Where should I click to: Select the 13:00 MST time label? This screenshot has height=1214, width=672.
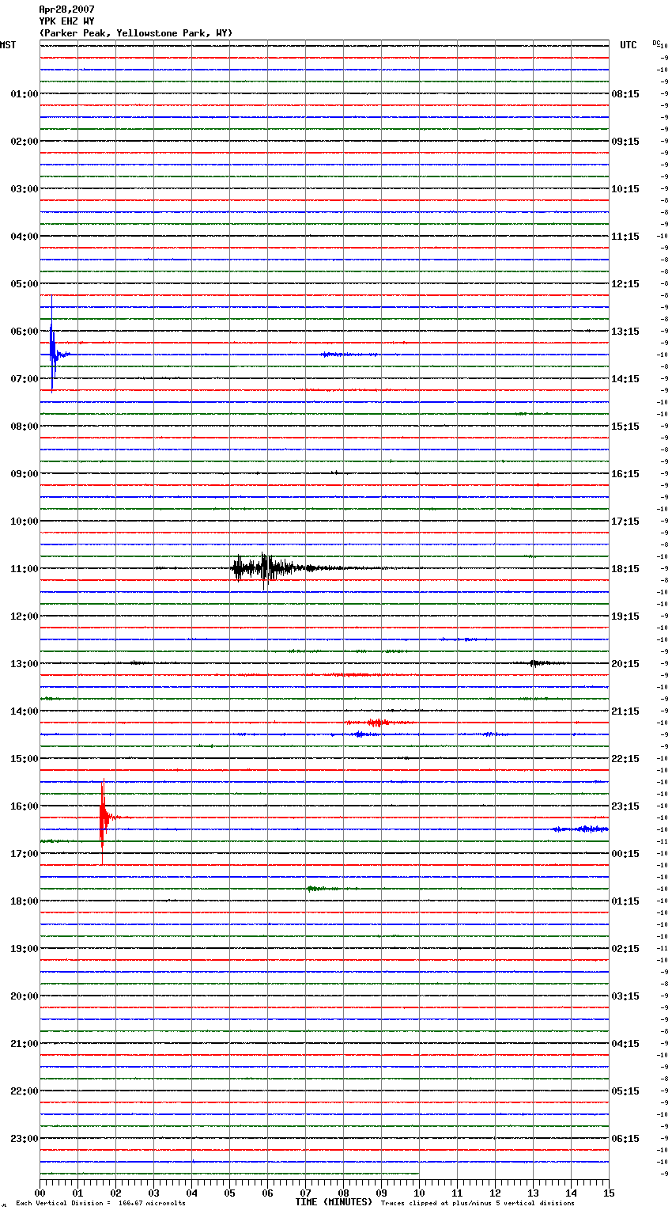[x=25, y=664]
